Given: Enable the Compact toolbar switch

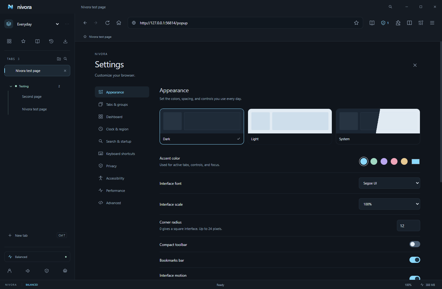Looking at the screenshot, I should point(415,244).
